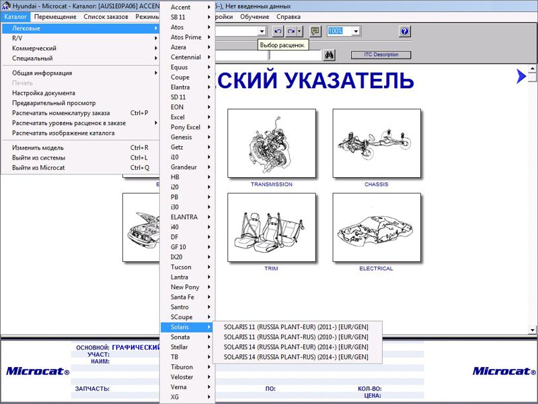
Task: Expand the Tucson model submenu
Action: (x=188, y=267)
